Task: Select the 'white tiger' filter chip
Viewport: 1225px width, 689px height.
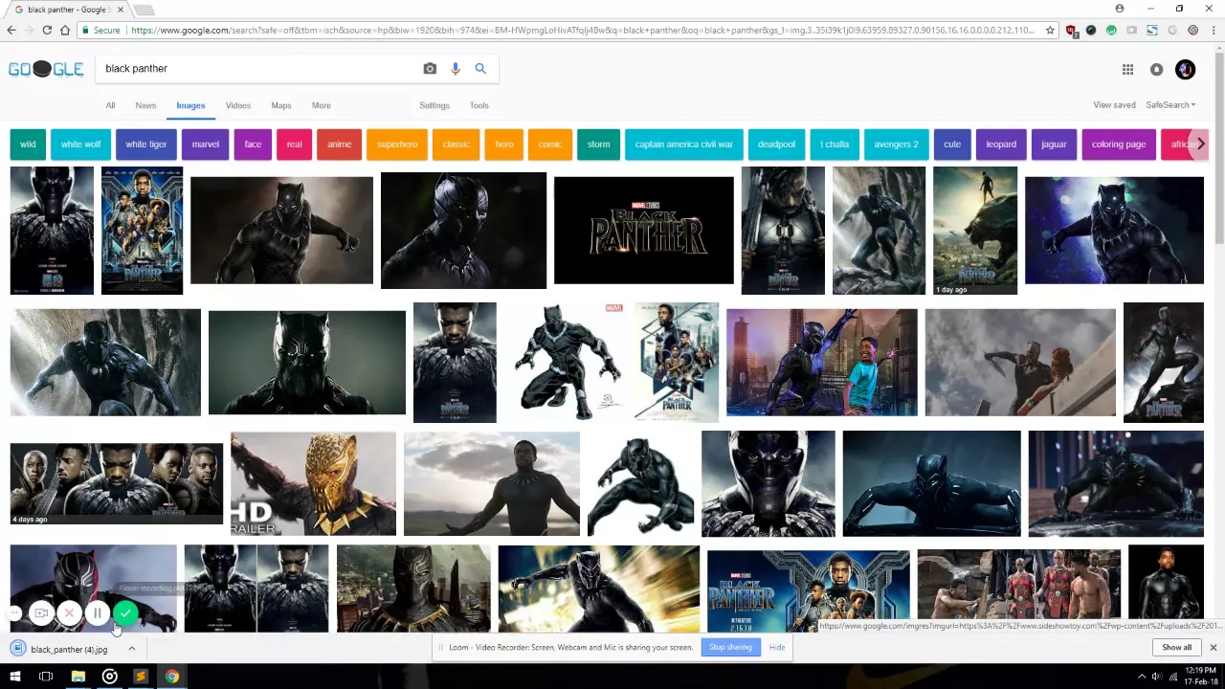Action: (x=146, y=144)
